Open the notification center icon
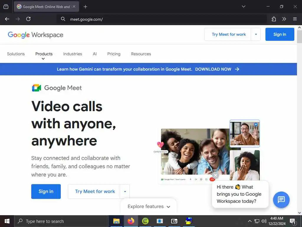The width and height of the screenshot is (302, 227). pos(293,221)
